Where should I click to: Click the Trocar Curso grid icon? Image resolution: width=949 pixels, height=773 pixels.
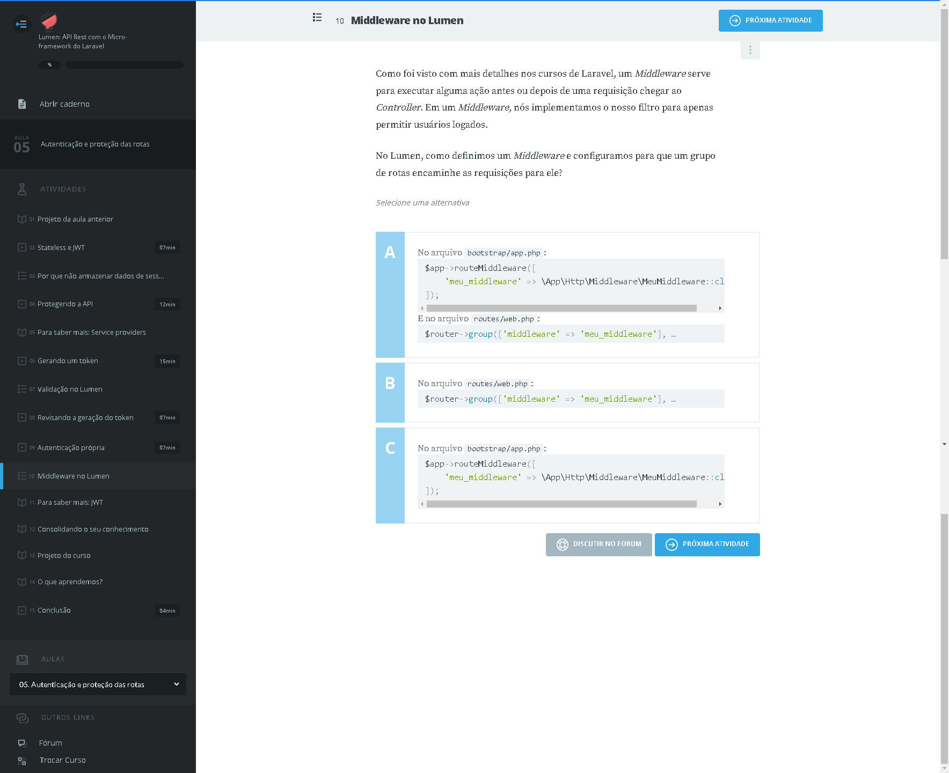tap(22, 761)
